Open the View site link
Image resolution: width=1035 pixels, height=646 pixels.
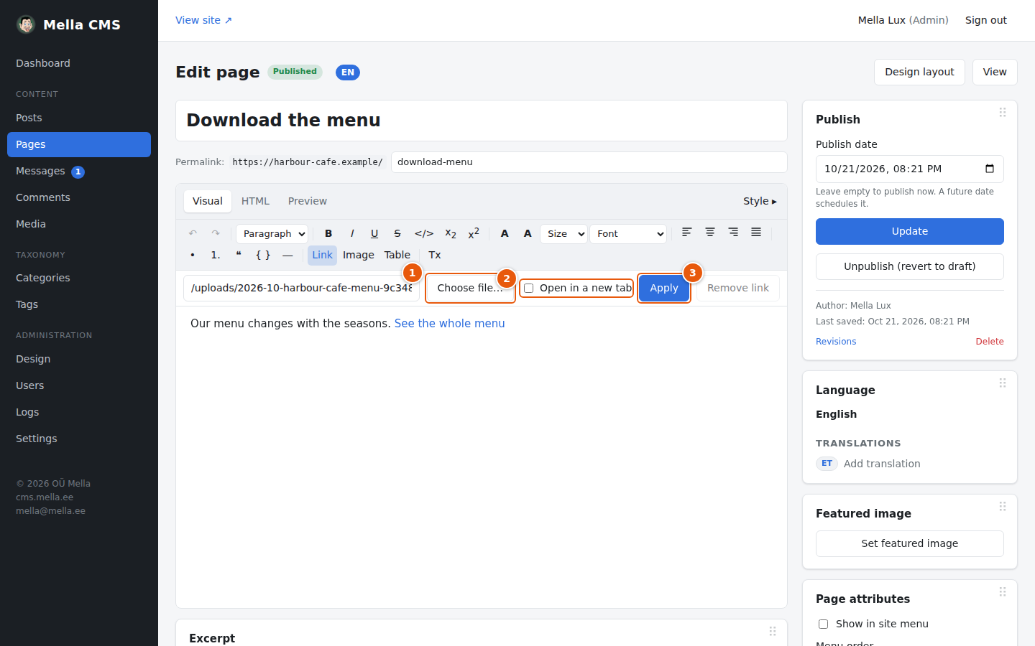coord(203,20)
